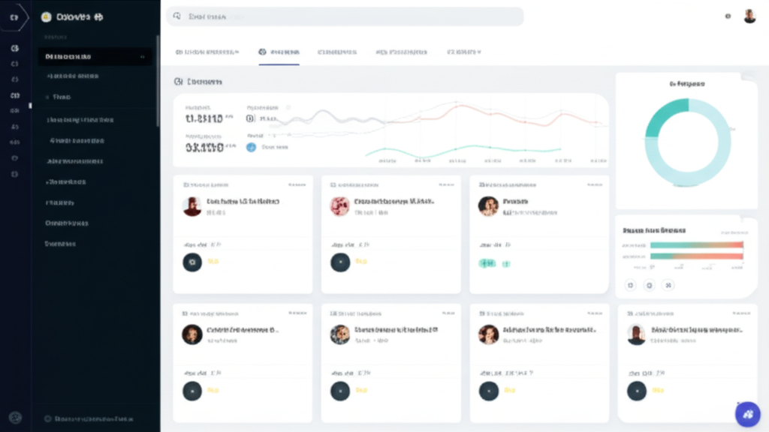Viewport: 769px width, 432px height.
Task: Click the first circular share icon below the bar chart
Action: pyautogui.click(x=630, y=285)
